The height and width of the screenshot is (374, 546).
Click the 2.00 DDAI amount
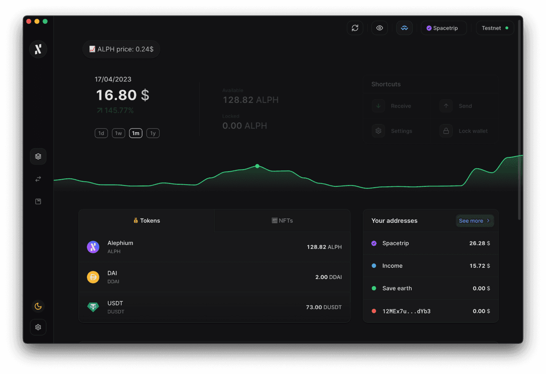coord(328,277)
